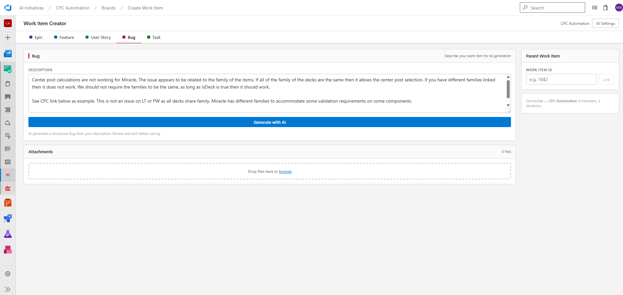This screenshot has height=295, width=623.
Task: Click the Generate with AI button
Action: (x=270, y=122)
